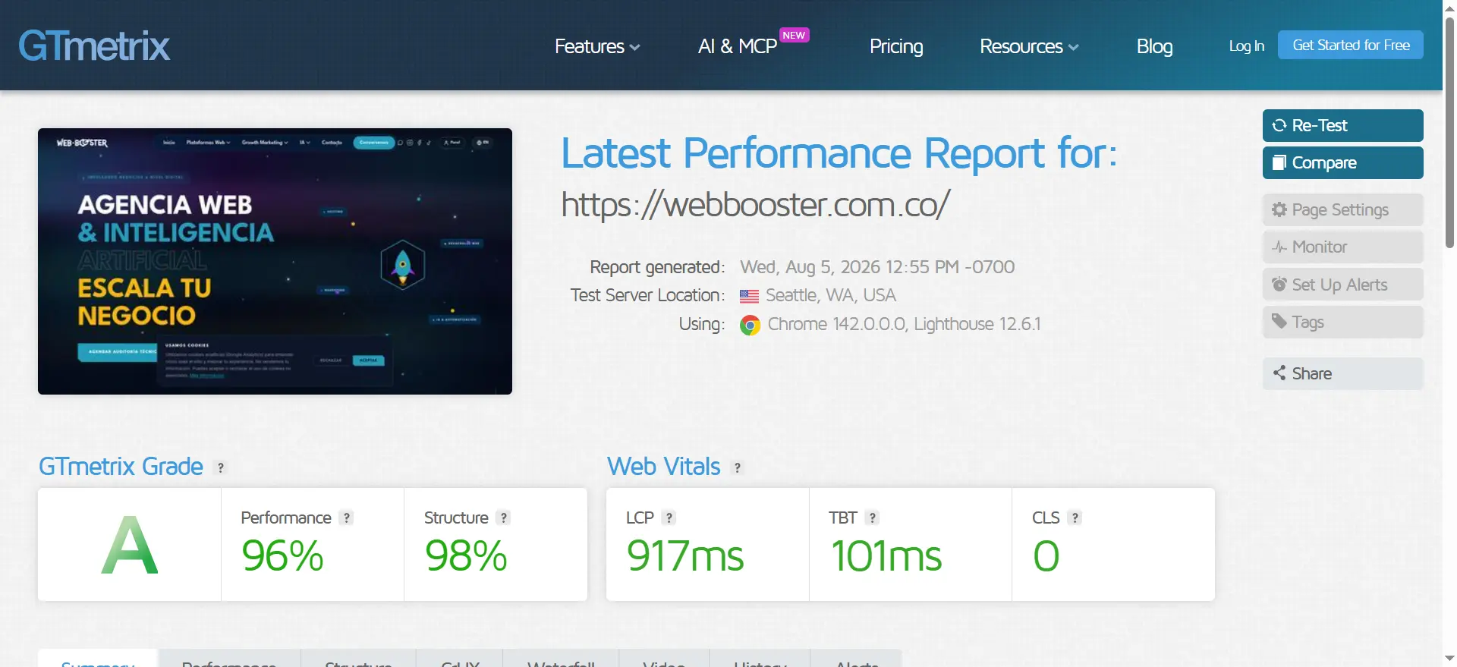Click the CLS value 0
Viewport: 1457px width, 667px height.
pos(1046,555)
